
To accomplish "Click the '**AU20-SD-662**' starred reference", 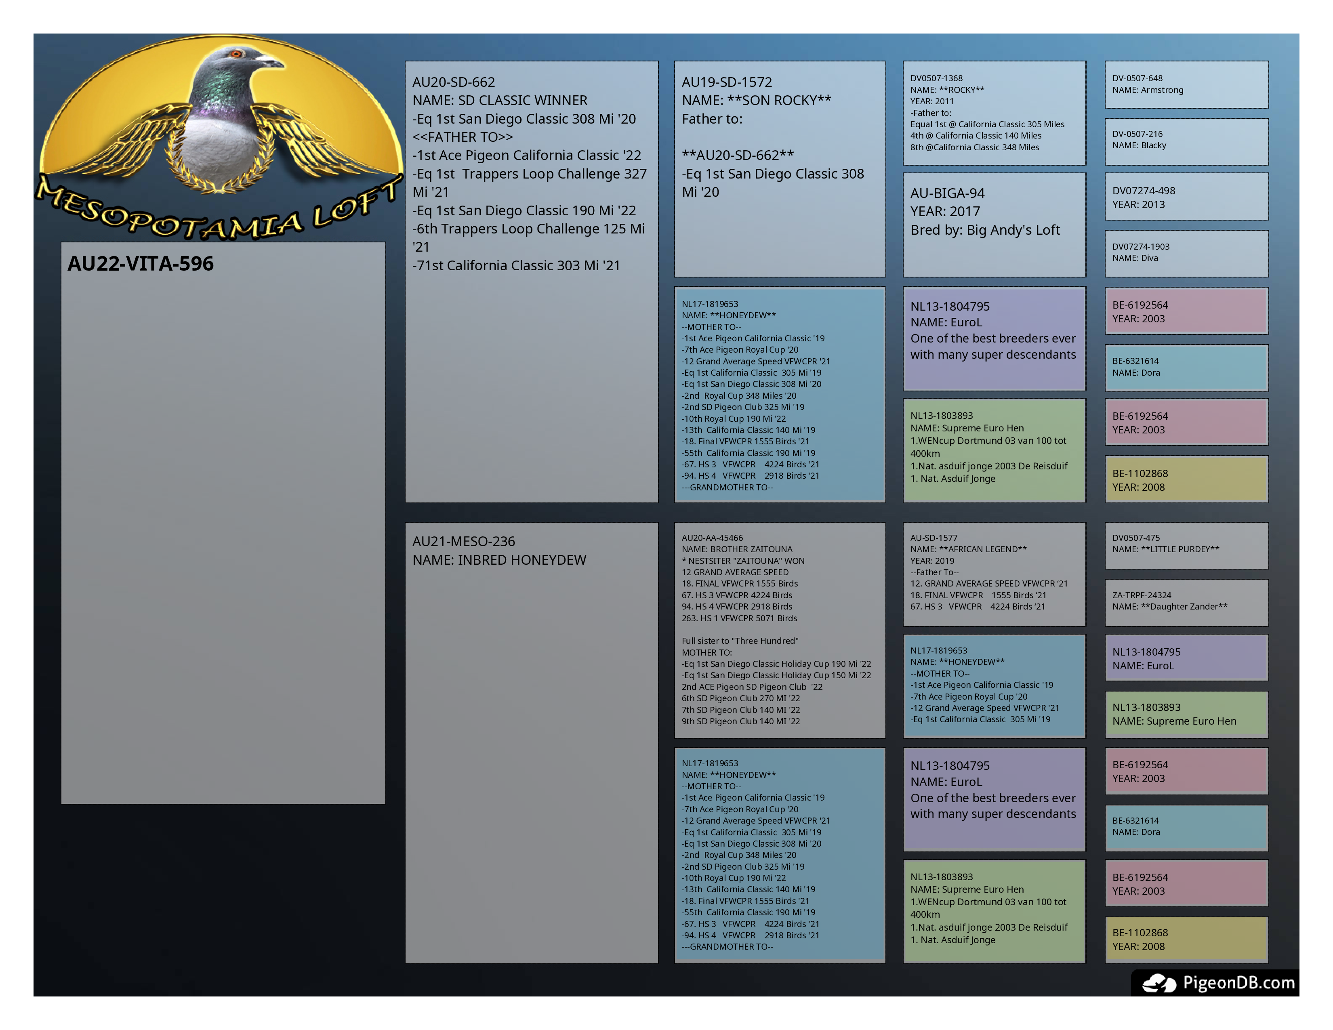I will pyautogui.click(x=738, y=156).
